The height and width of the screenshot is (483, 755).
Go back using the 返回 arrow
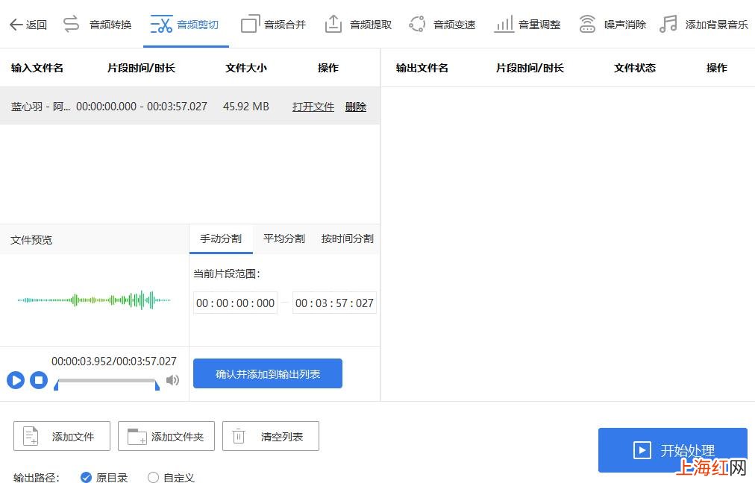16,25
